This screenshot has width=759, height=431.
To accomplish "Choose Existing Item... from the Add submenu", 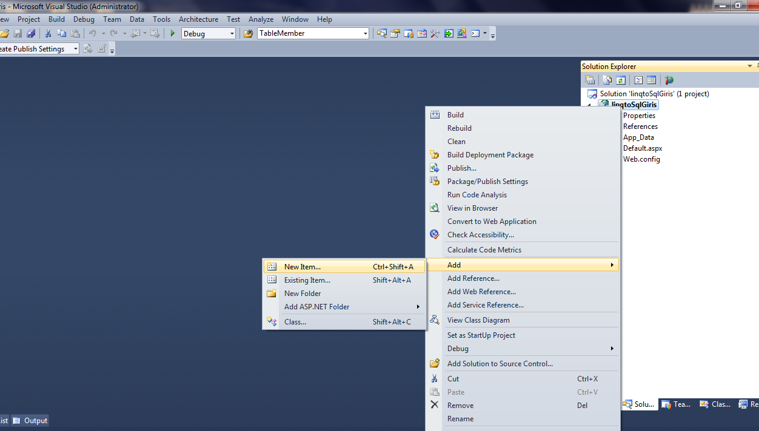I will (x=344, y=280).
